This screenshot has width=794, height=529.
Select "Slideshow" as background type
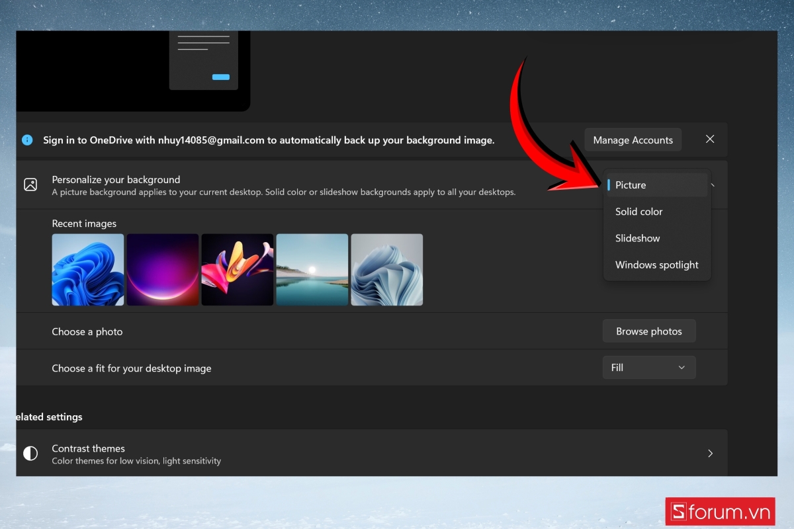tap(637, 238)
